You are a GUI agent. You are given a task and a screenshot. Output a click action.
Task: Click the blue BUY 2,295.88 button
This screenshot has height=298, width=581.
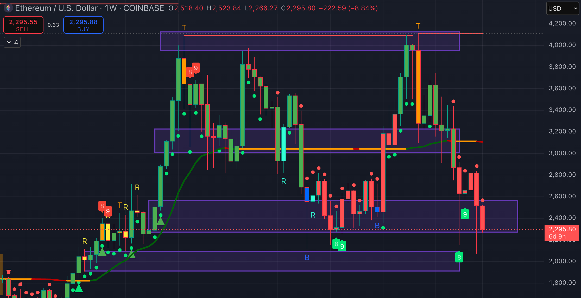83,25
